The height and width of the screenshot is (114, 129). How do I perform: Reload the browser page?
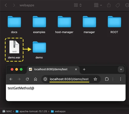[x=27, y=79]
